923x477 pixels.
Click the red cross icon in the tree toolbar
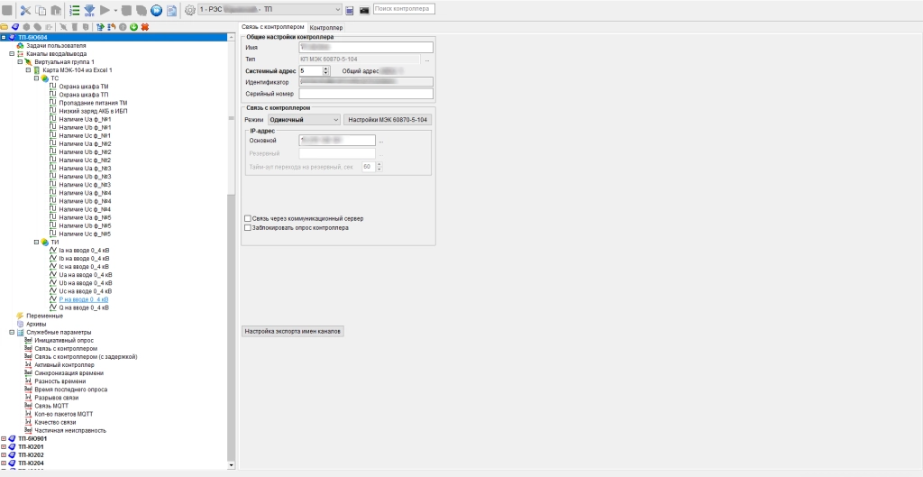click(x=145, y=27)
